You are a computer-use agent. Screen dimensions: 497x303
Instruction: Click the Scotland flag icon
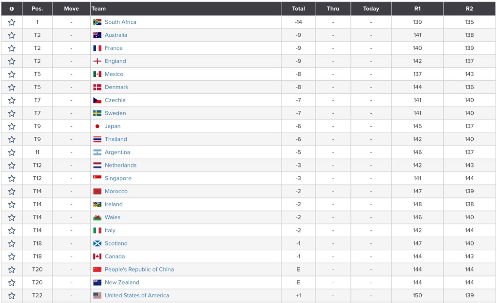tap(97, 243)
